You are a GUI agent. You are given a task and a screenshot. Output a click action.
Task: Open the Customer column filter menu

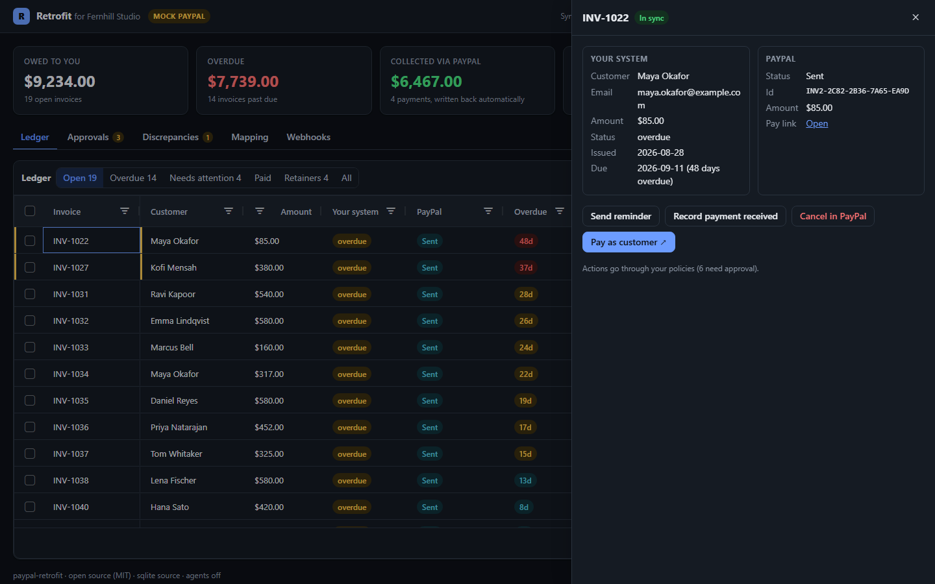pos(229,211)
